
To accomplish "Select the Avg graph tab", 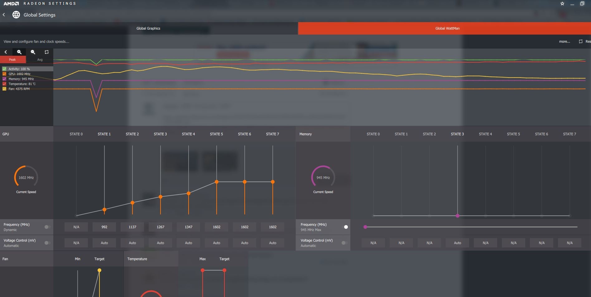I will [x=40, y=59].
